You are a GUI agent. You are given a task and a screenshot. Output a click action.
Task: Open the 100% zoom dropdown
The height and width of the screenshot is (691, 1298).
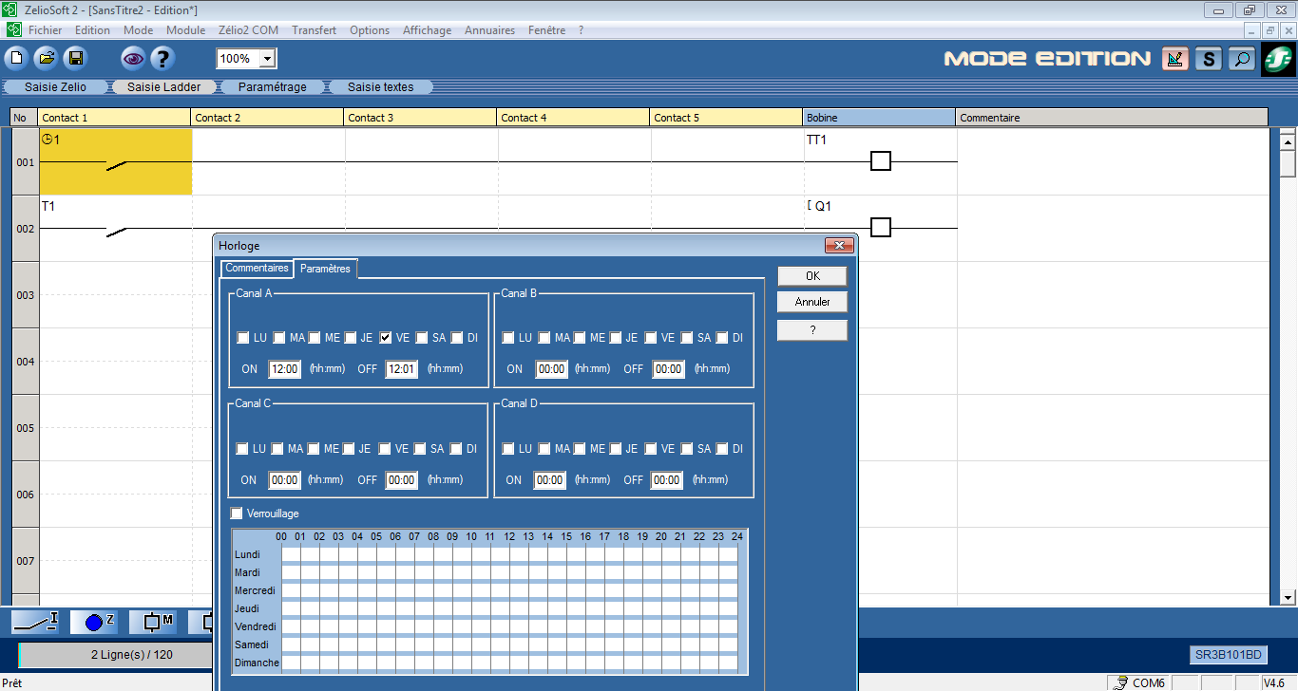pos(267,59)
